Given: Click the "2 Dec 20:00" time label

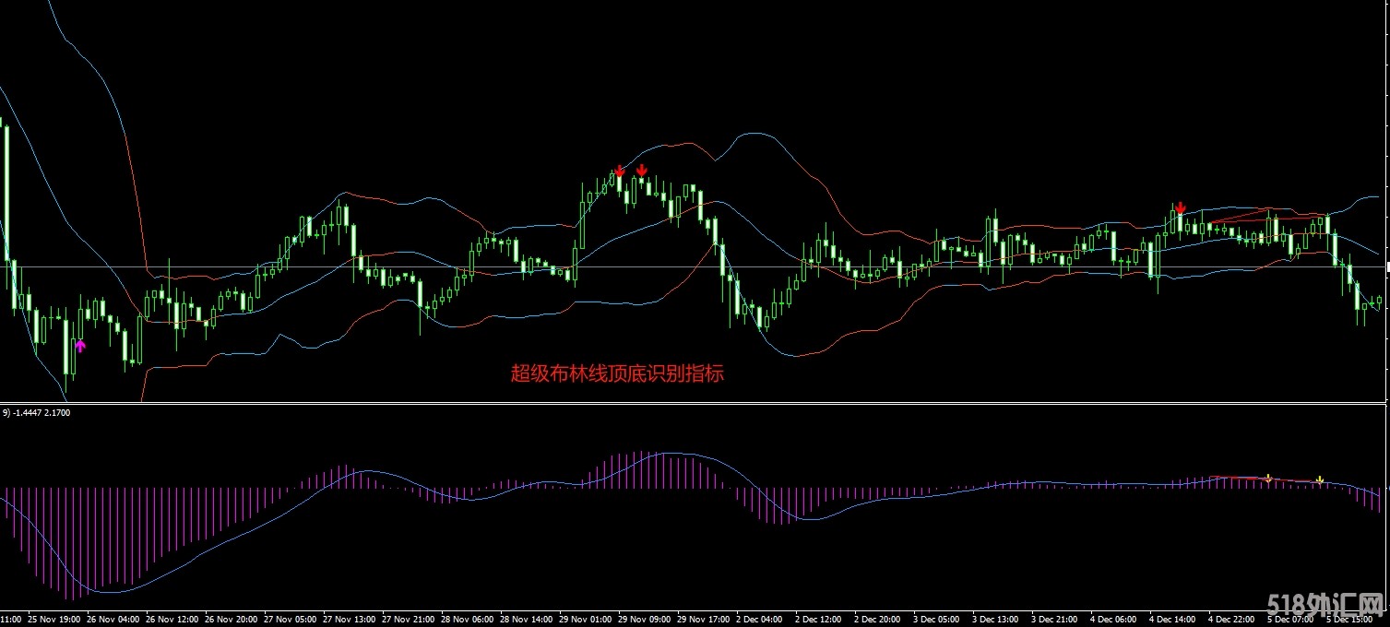Looking at the screenshot, I should (878, 620).
